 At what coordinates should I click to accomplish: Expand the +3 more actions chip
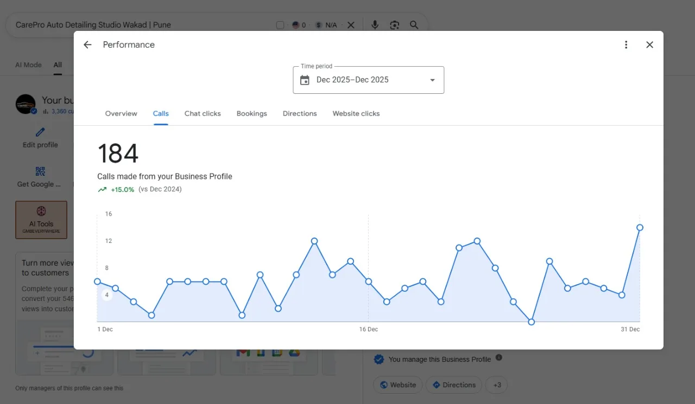pos(496,385)
